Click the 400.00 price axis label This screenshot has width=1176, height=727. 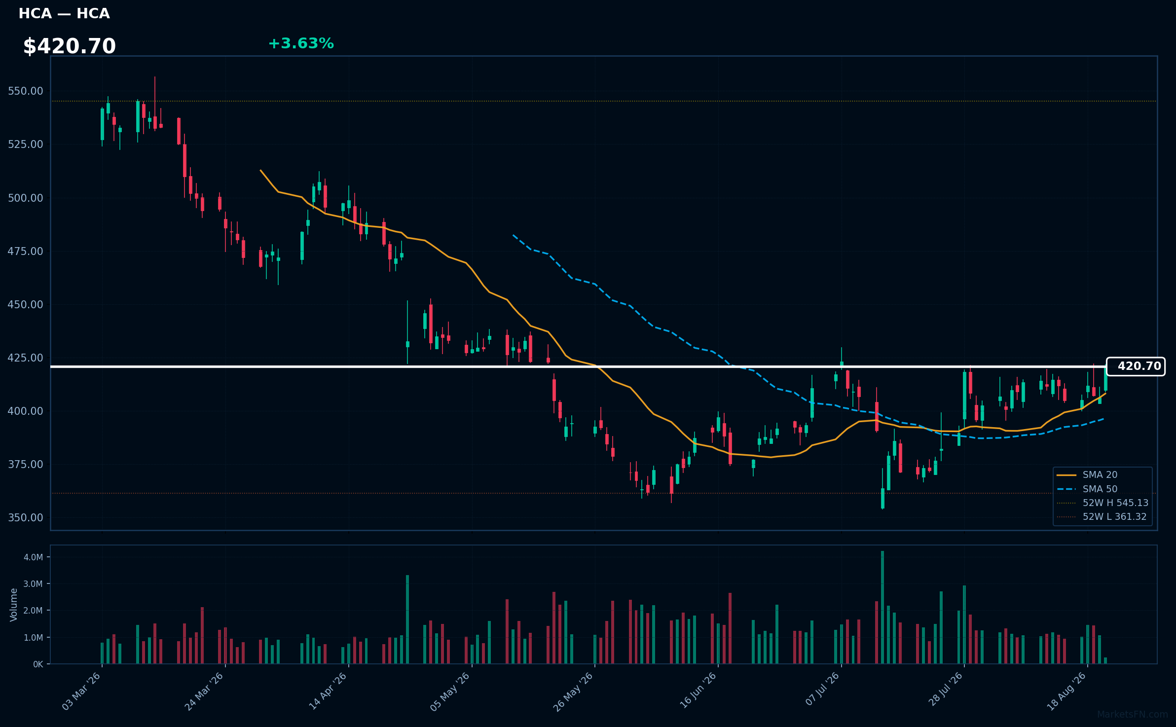pyautogui.click(x=25, y=411)
